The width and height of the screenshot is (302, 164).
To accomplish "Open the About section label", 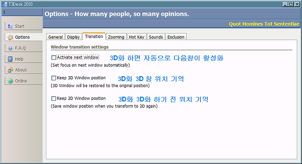I will 21,70.
